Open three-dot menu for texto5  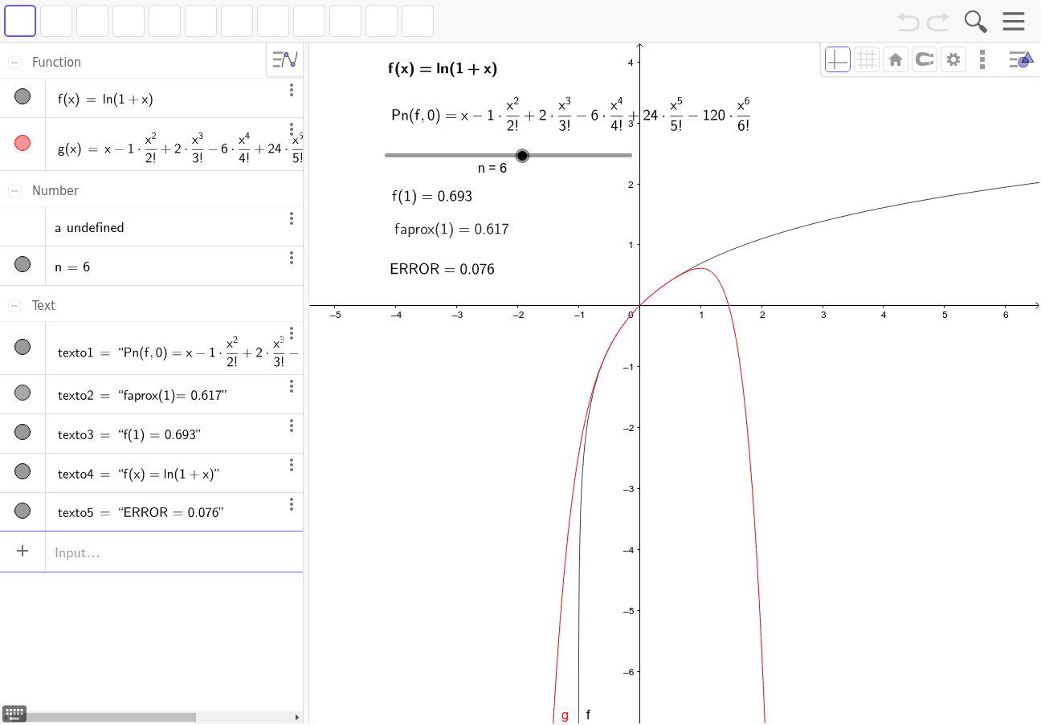coord(292,504)
